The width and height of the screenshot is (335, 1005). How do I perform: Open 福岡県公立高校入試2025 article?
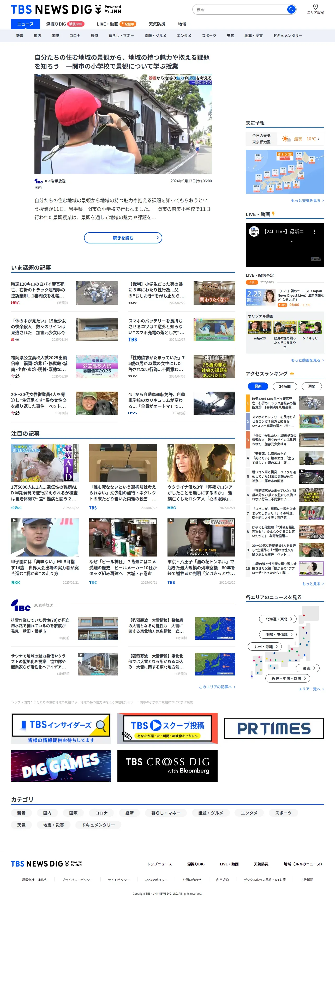pos(64,366)
